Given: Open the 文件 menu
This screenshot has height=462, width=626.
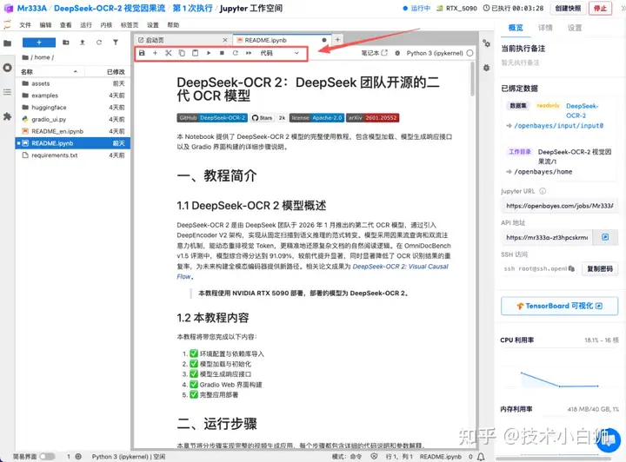Looking at the screenshot, I should click(25, 25).
